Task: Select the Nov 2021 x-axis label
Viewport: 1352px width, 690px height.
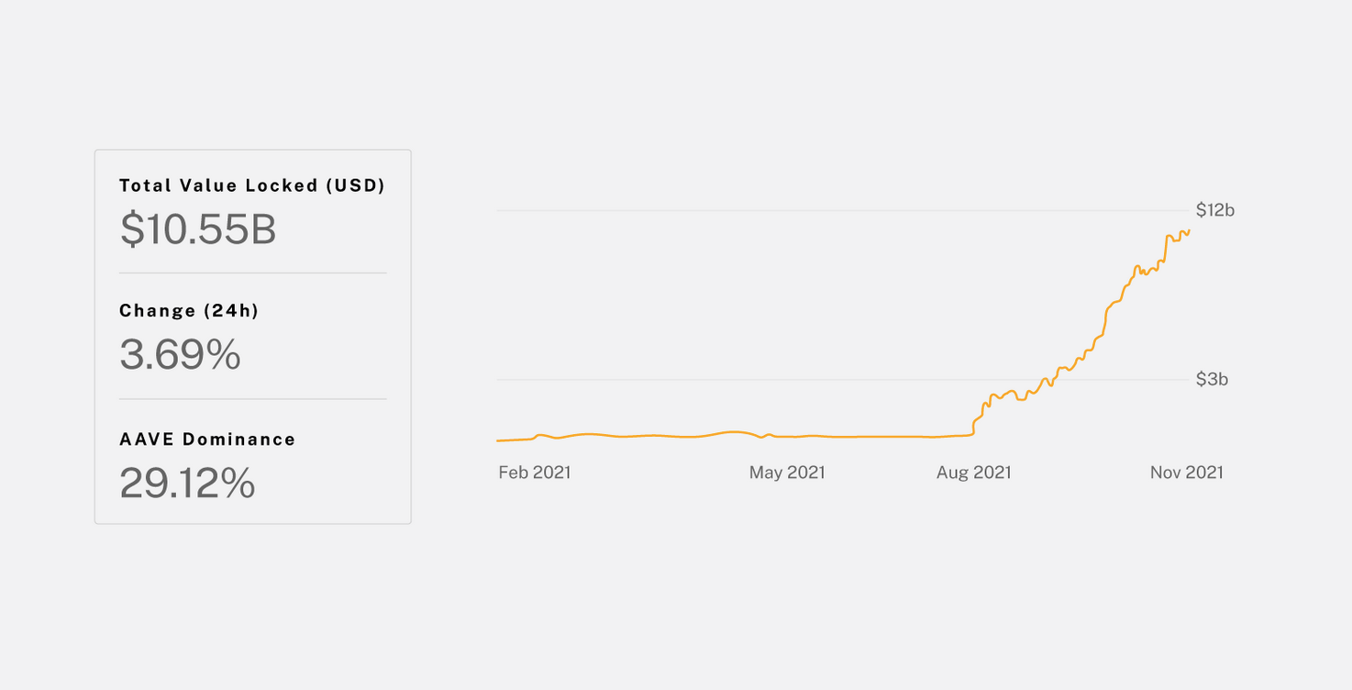Action: point(1186,473)
